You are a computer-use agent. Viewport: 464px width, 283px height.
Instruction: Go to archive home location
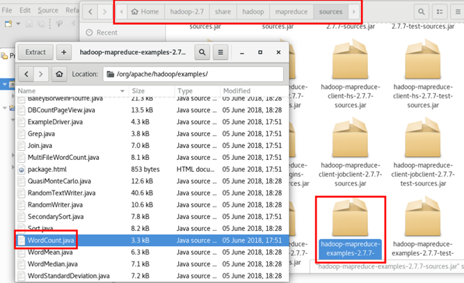(x=59, y=74)
